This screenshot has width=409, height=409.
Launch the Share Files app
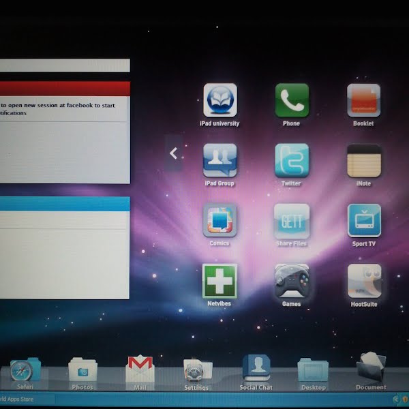[292, 221]
